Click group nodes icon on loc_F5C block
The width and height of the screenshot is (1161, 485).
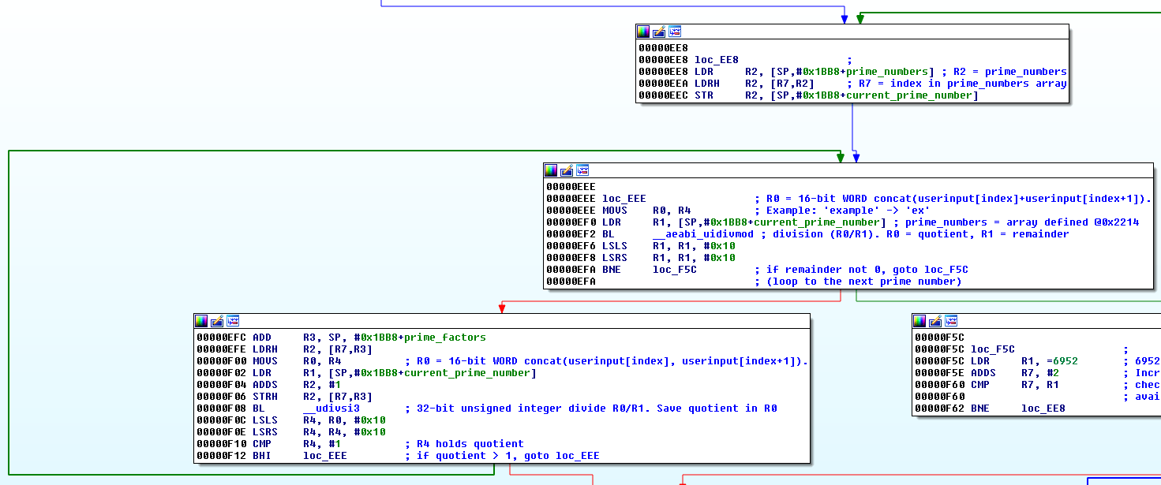point(952,321)
